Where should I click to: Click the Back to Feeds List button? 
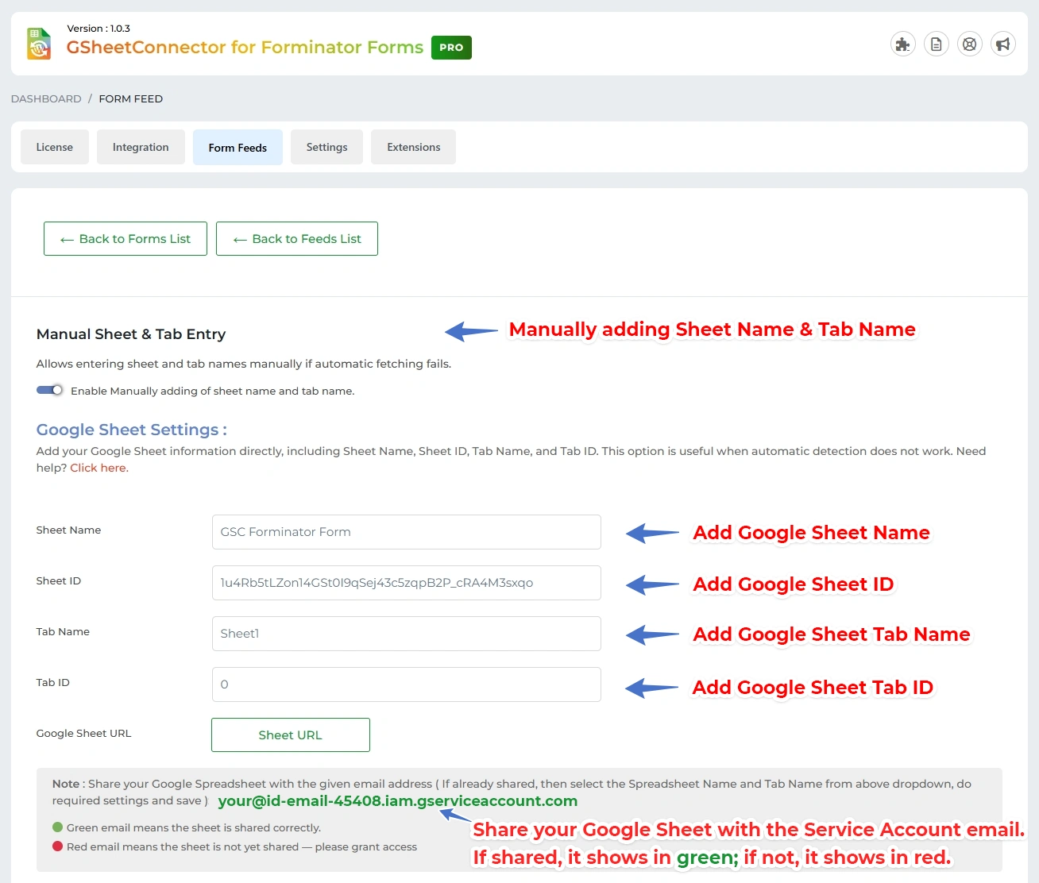(x=296, y=238)
